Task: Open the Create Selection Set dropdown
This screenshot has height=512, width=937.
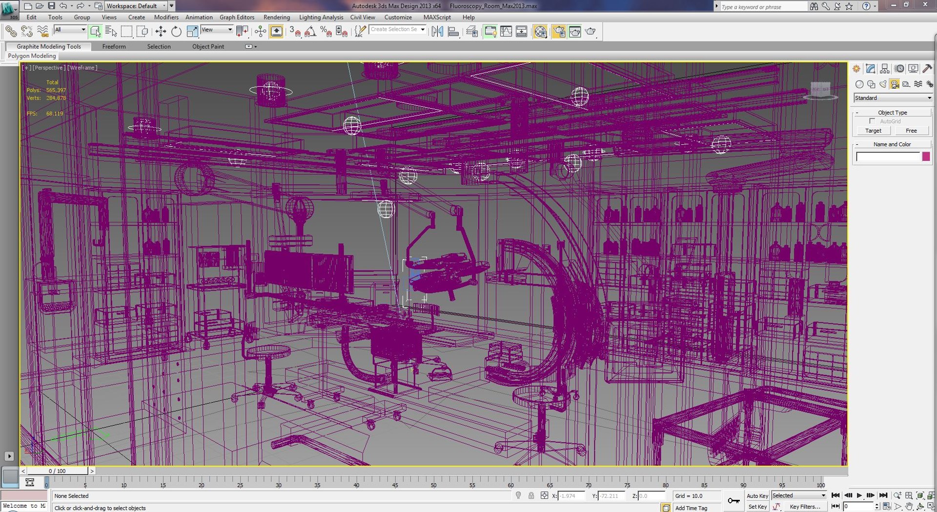Action: [398, 30]
